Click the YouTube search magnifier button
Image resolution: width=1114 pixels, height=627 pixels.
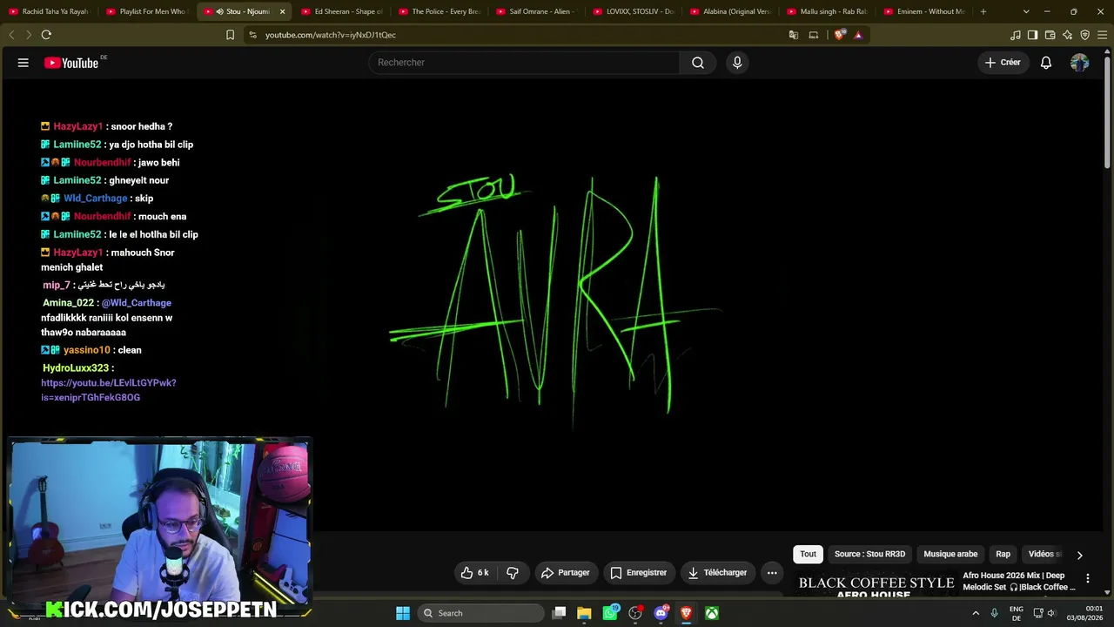pos(698,63)
